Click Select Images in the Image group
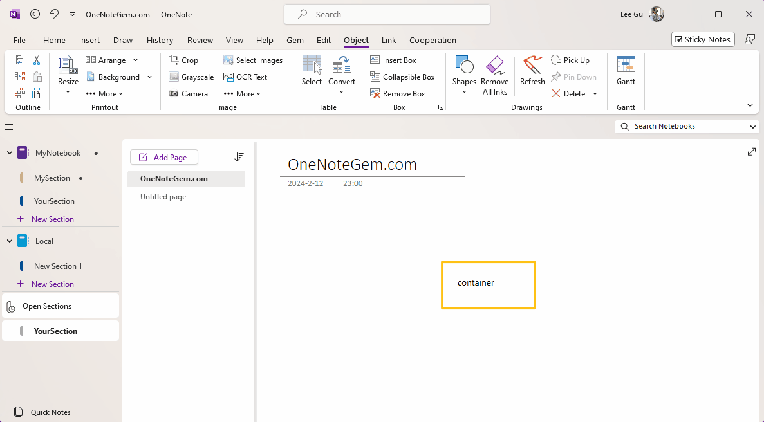Viewport: 764px width, 422px height. point(253,60)
